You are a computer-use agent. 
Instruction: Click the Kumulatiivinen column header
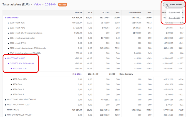click(x=135, y=13)
